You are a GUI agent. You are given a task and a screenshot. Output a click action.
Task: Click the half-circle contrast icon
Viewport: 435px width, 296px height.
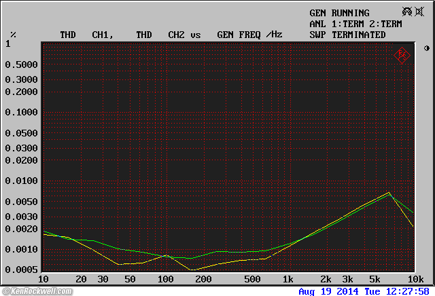click(x=426, y=48)
